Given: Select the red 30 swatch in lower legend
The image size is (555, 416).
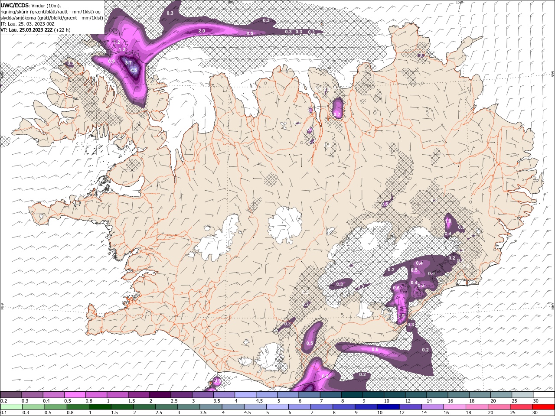Looking at the screenshot, I should pyautogui.click(x=543, y=407).
